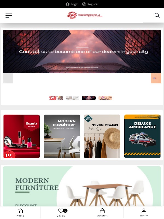Screen dimensions: 164x219
Task: Open the Textile Product category card
Action: (x=102, y=136)
